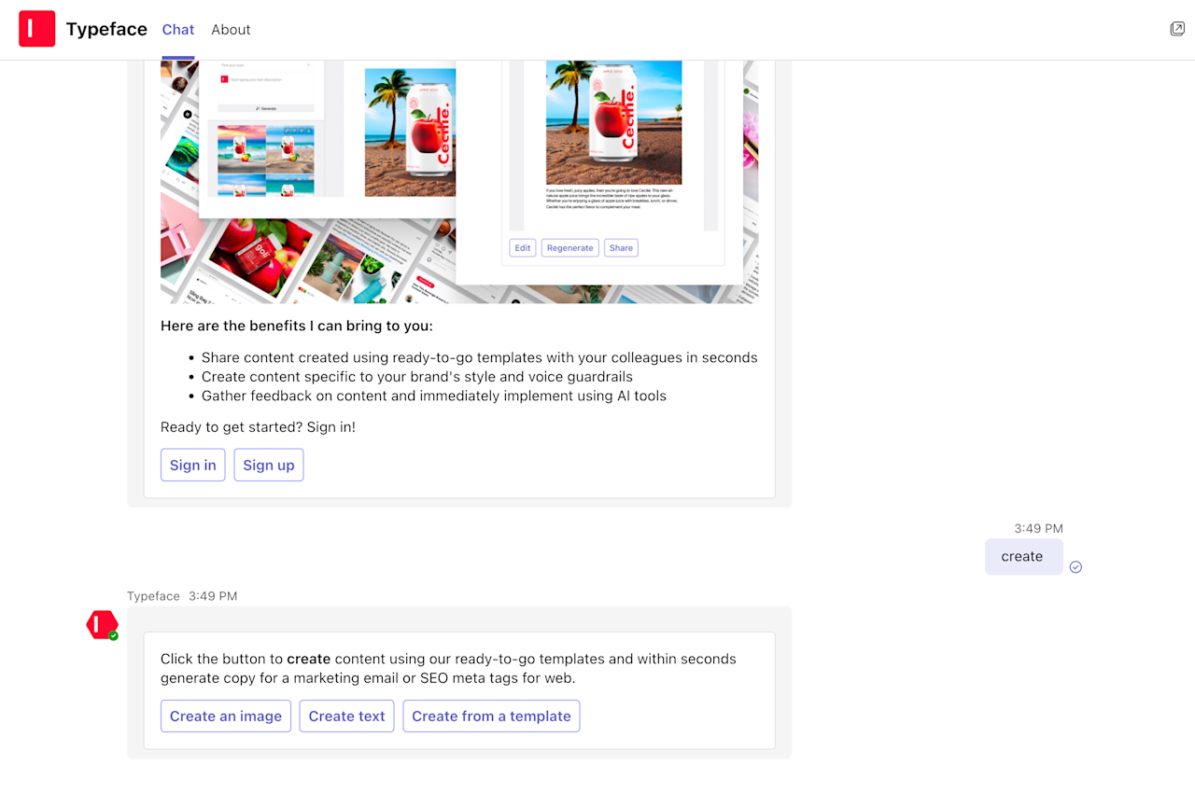Screen dimensions: 1195x793
Task: Open the product screenshot image in the bot message
Action: tap(459, 179)
